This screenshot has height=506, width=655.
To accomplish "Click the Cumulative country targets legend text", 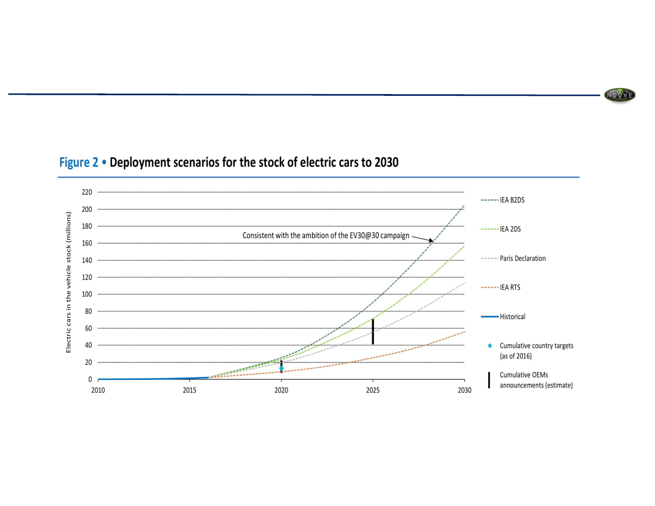I will 537,351.
